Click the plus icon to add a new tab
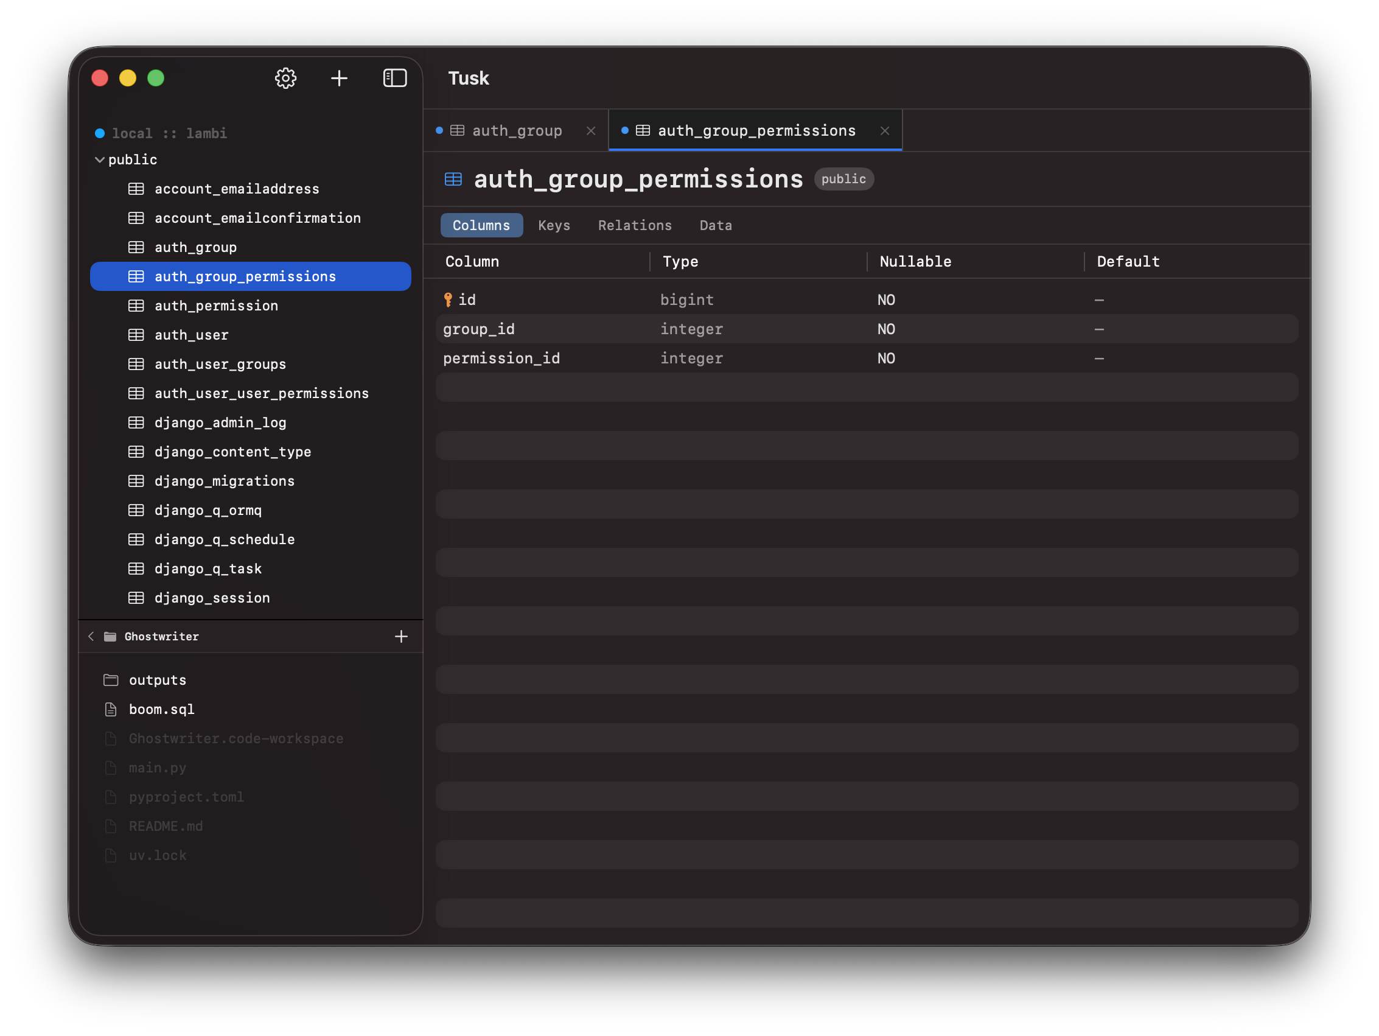This screenshot has height=1036, width=1379. tap(339, 78)
